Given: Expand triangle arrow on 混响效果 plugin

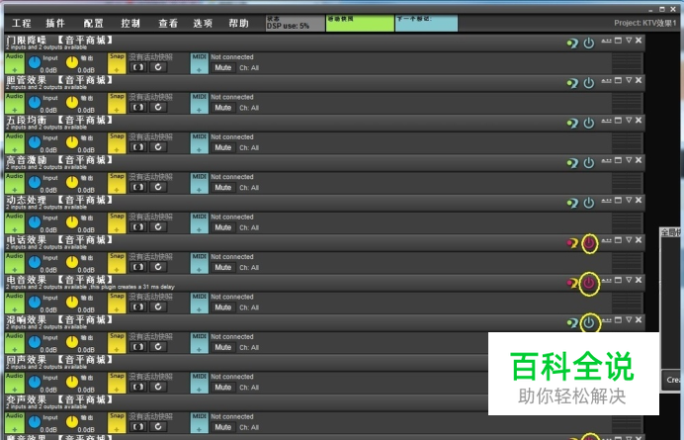Looking at the screenshot, I should click(629, 321).
